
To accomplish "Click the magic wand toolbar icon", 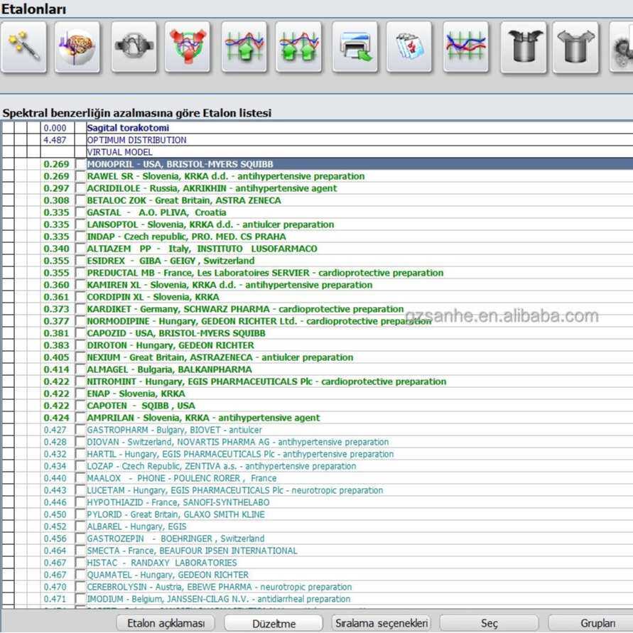I will [x=23, y=47].
